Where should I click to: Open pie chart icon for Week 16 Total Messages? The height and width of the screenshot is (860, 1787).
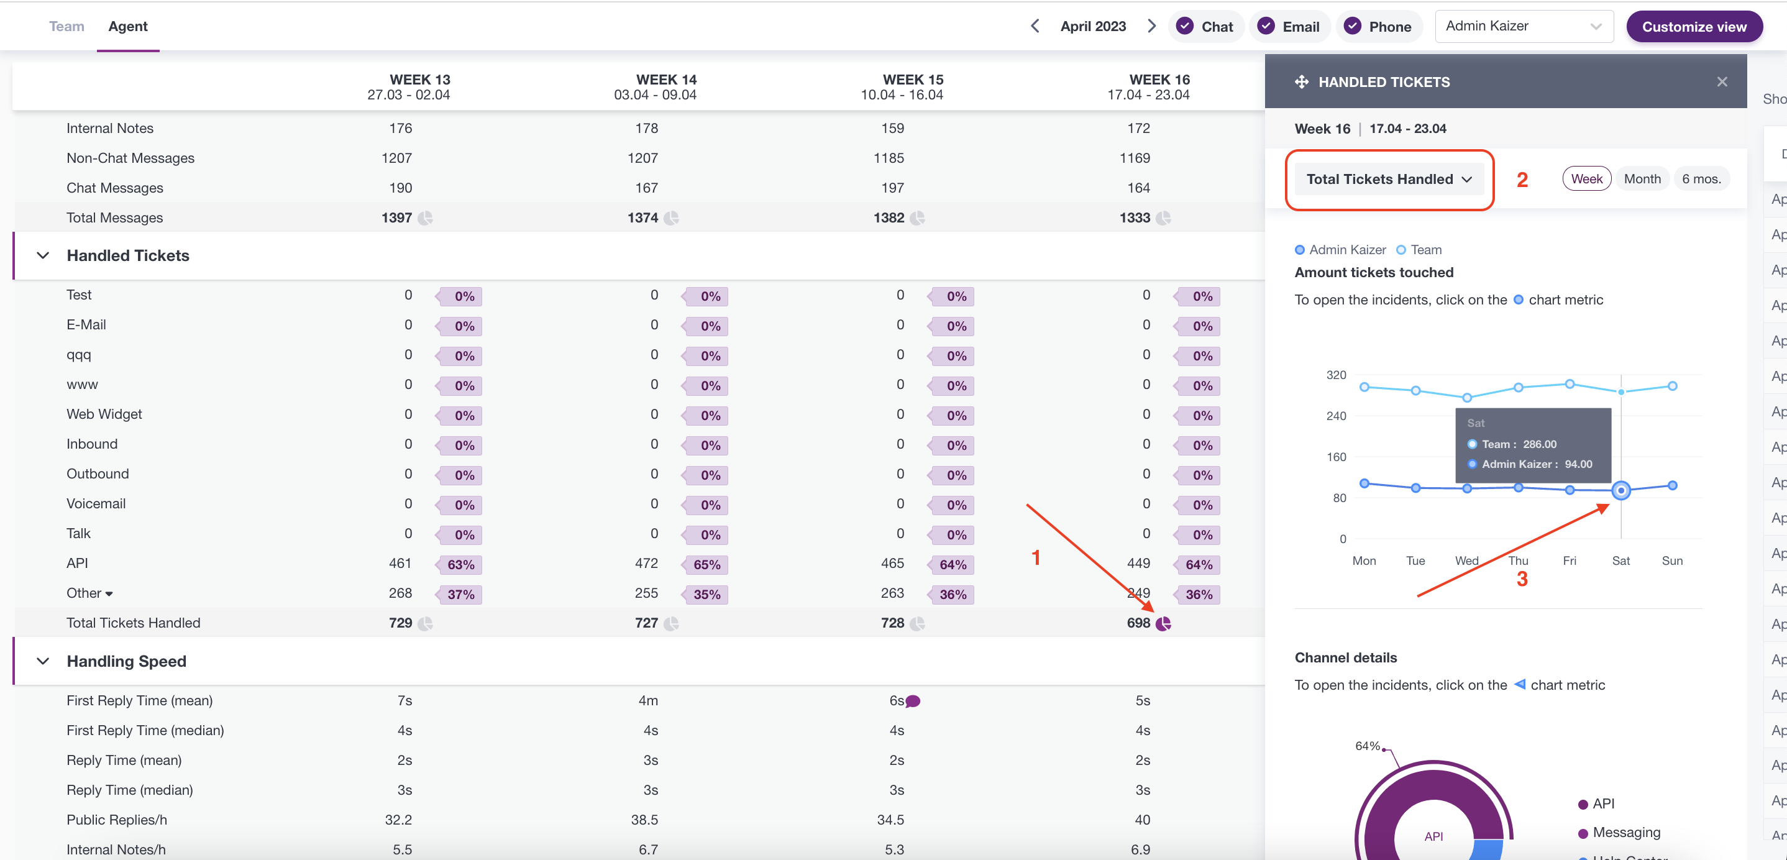1163,217
